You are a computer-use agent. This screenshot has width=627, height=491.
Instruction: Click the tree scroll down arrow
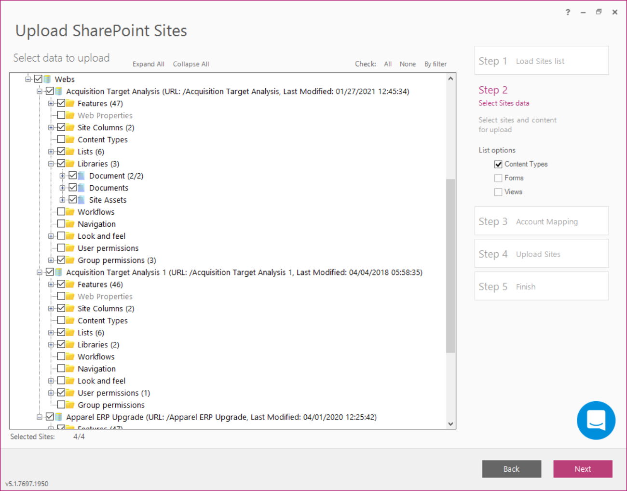click(450, 424)
